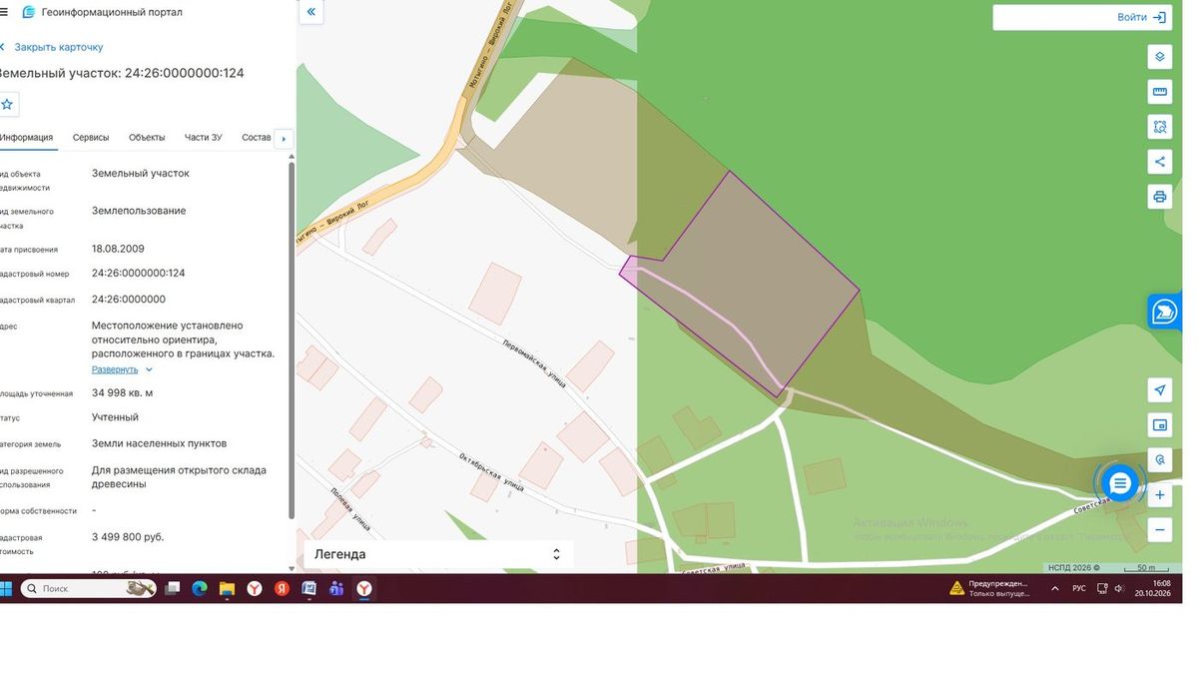Open the Состав tab
1198x674 pixels.
(257, 138)
